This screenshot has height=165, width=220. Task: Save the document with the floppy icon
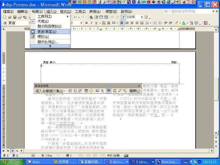pos(15,17)
